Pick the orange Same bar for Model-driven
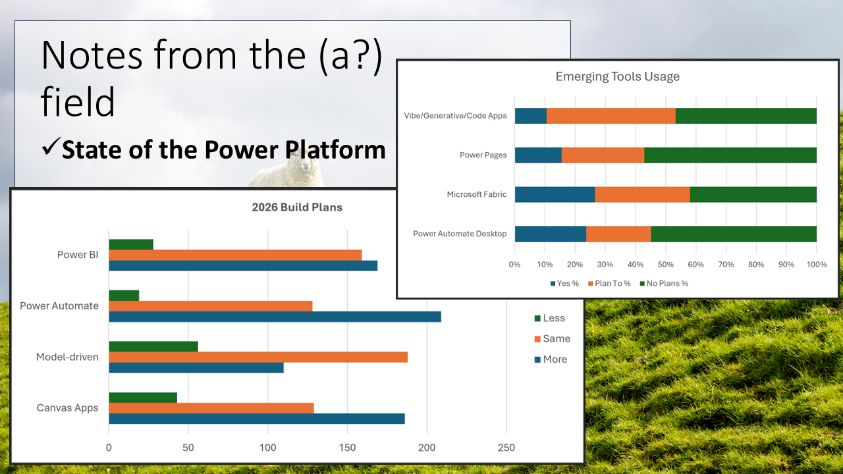The height and width of the screenshot is (474, 843). [x=258, y=357]
